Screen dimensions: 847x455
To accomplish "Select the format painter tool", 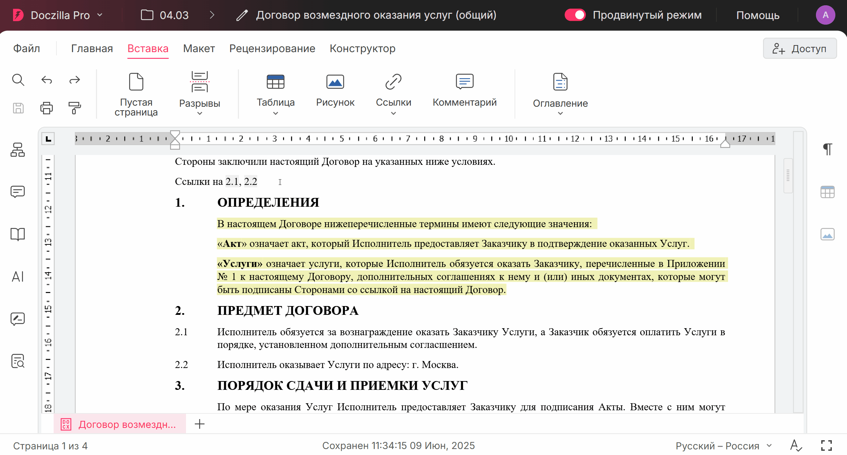I will click(x=74, y=108).
